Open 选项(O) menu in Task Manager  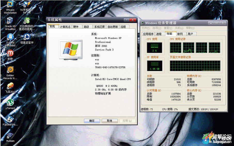coord(157,28)
